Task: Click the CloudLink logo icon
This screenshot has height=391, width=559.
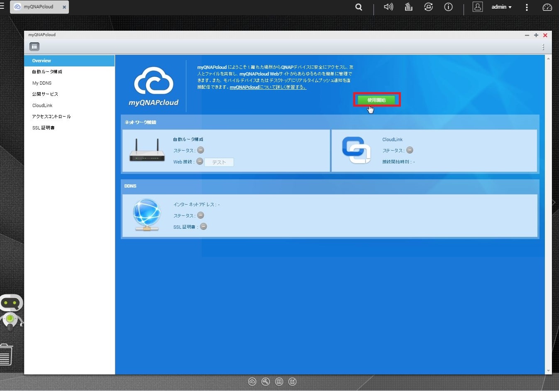Action: (x=356, y=150)
